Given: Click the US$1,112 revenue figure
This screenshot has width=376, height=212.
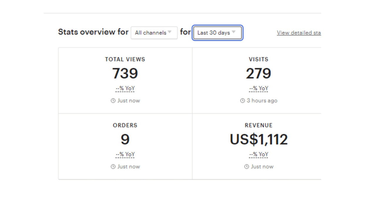Looking at the screenshot, I should [x=258, y=139].
